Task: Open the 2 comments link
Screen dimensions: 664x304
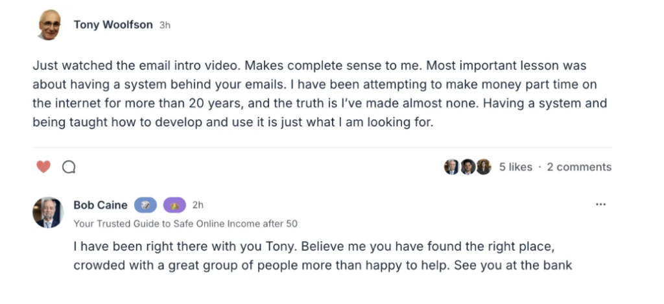Action: 578,167
